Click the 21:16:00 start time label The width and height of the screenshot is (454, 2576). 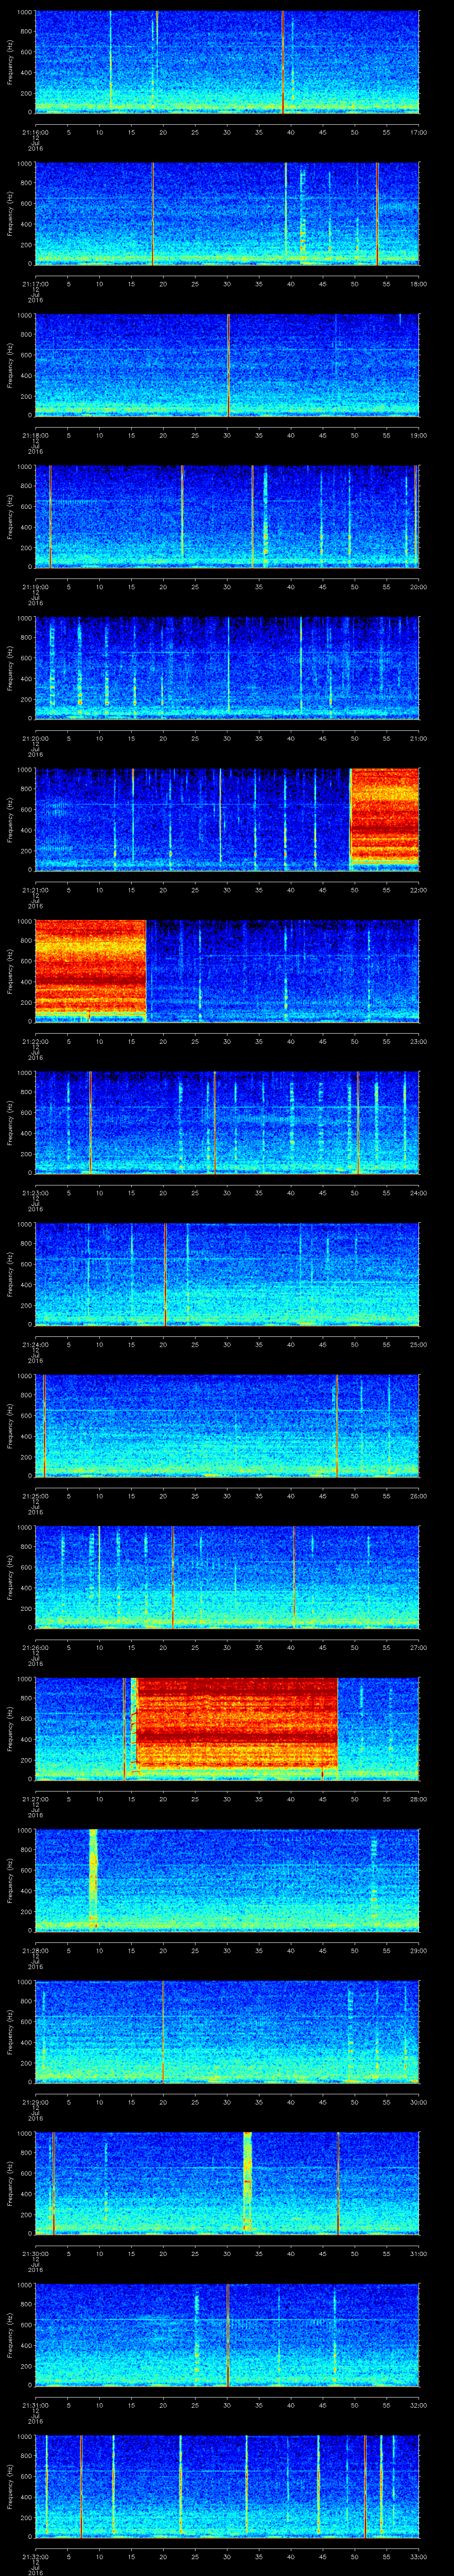pos(35,132)
